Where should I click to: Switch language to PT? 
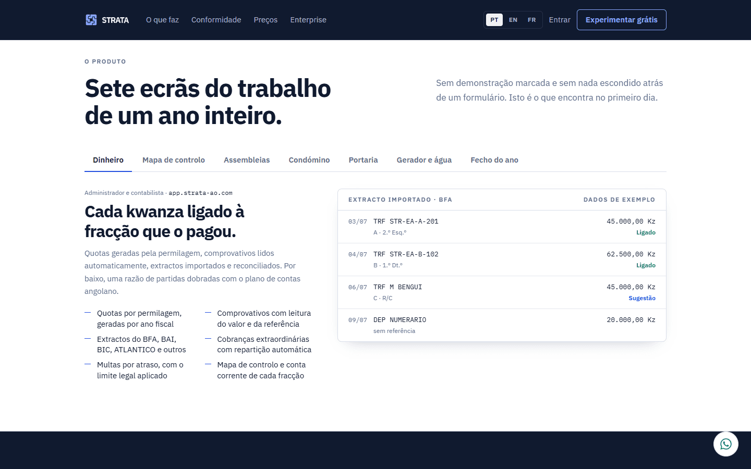pyautogui.click(x=494, y=20)
